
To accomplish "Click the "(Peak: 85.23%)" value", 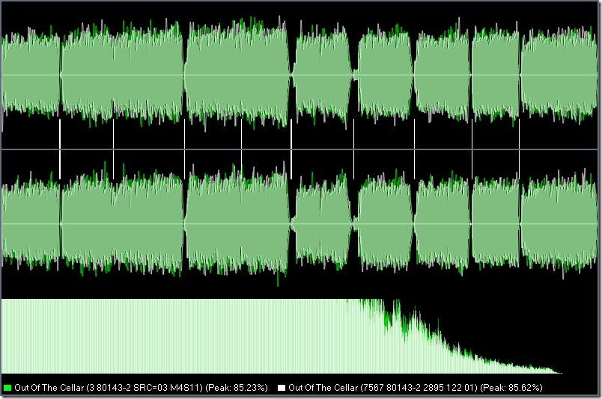I will pos(237,388).
